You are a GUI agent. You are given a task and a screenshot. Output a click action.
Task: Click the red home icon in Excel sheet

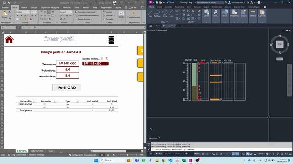pos(9,39)
